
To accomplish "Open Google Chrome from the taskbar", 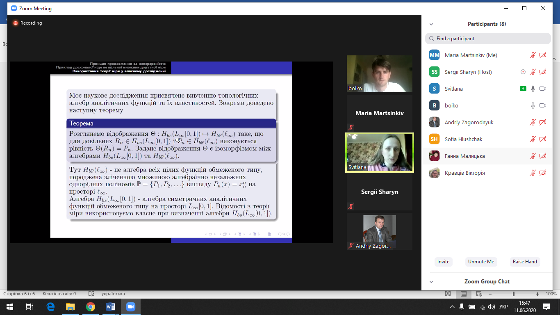I will point(91,306).
